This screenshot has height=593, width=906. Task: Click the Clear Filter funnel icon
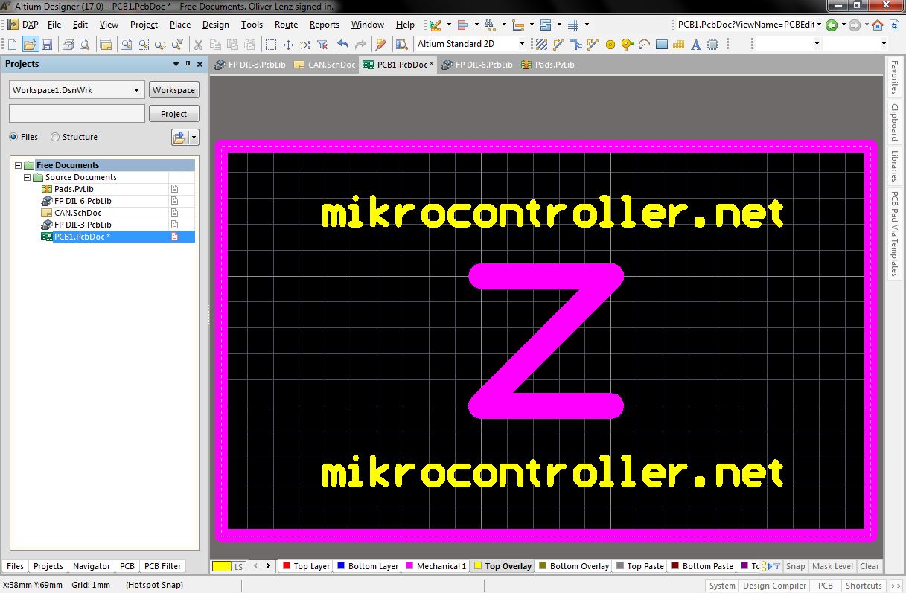point(322,45)
